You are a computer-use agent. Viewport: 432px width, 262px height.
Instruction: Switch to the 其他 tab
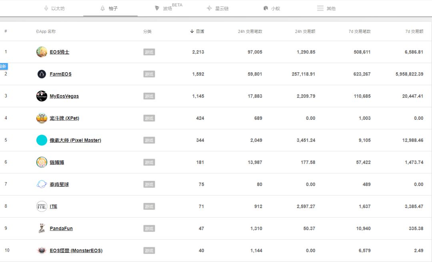[x=326, y=8]
